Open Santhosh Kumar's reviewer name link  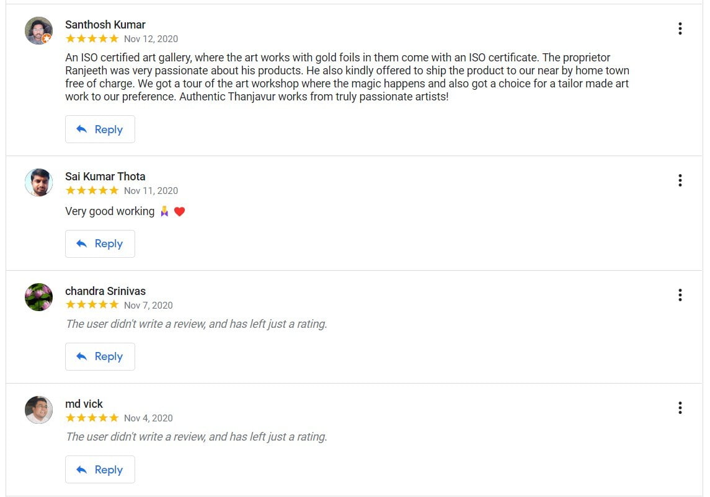pos(105,25)
